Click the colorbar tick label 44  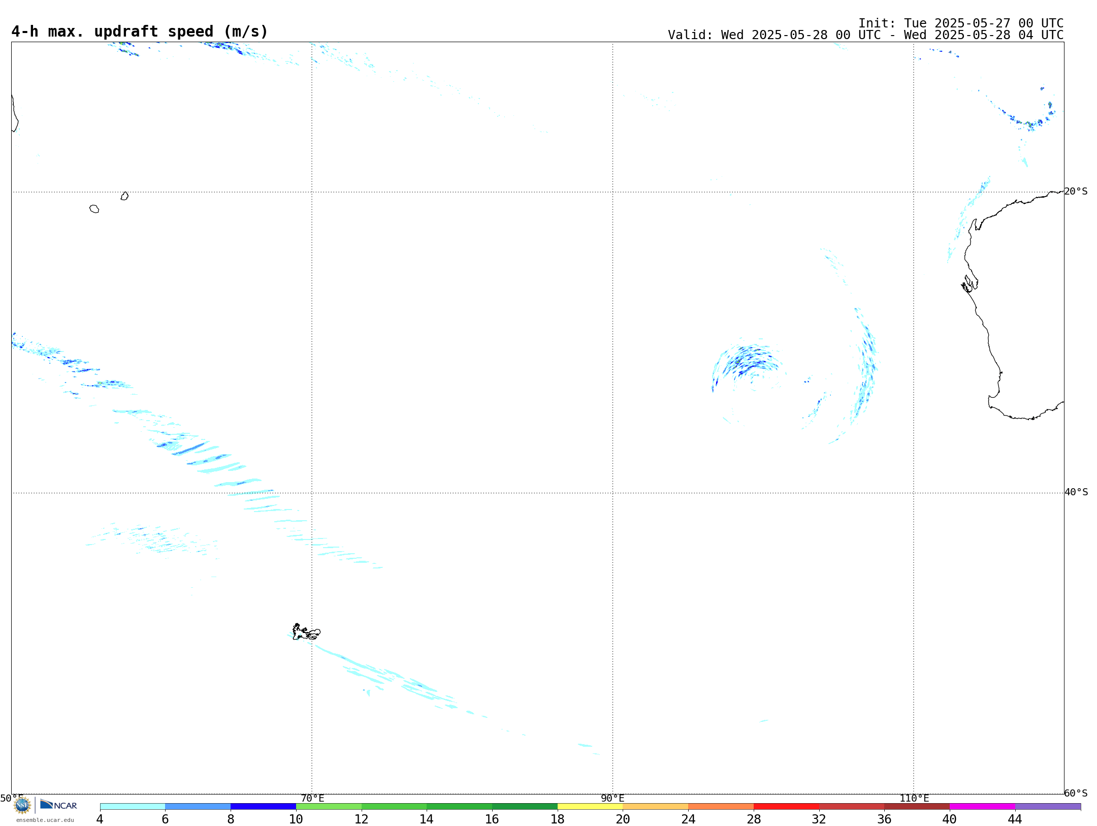[x=1015, y=819]
